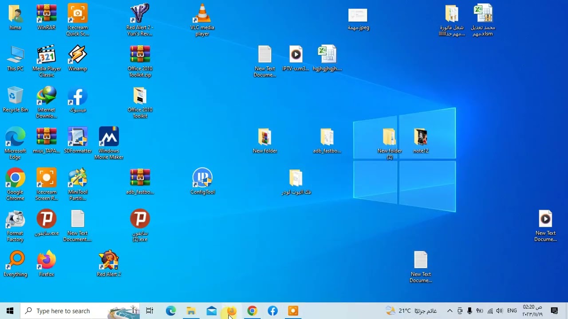The height and width of the screenshot is (319, 568).
Task: Open Icecream Screen Recorder from the taskbar
Action: pyautogui.click(x=293, y=311)
